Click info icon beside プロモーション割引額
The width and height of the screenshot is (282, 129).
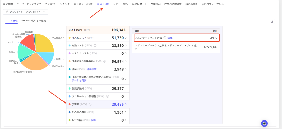(x=107, y=97)
